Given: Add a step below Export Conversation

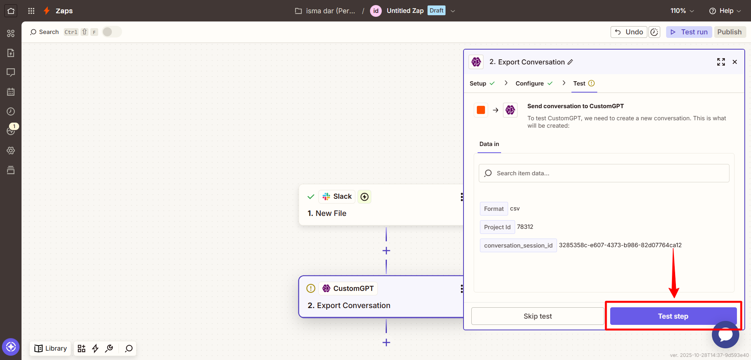Looking at the screenshot, I should click(386, 342).
